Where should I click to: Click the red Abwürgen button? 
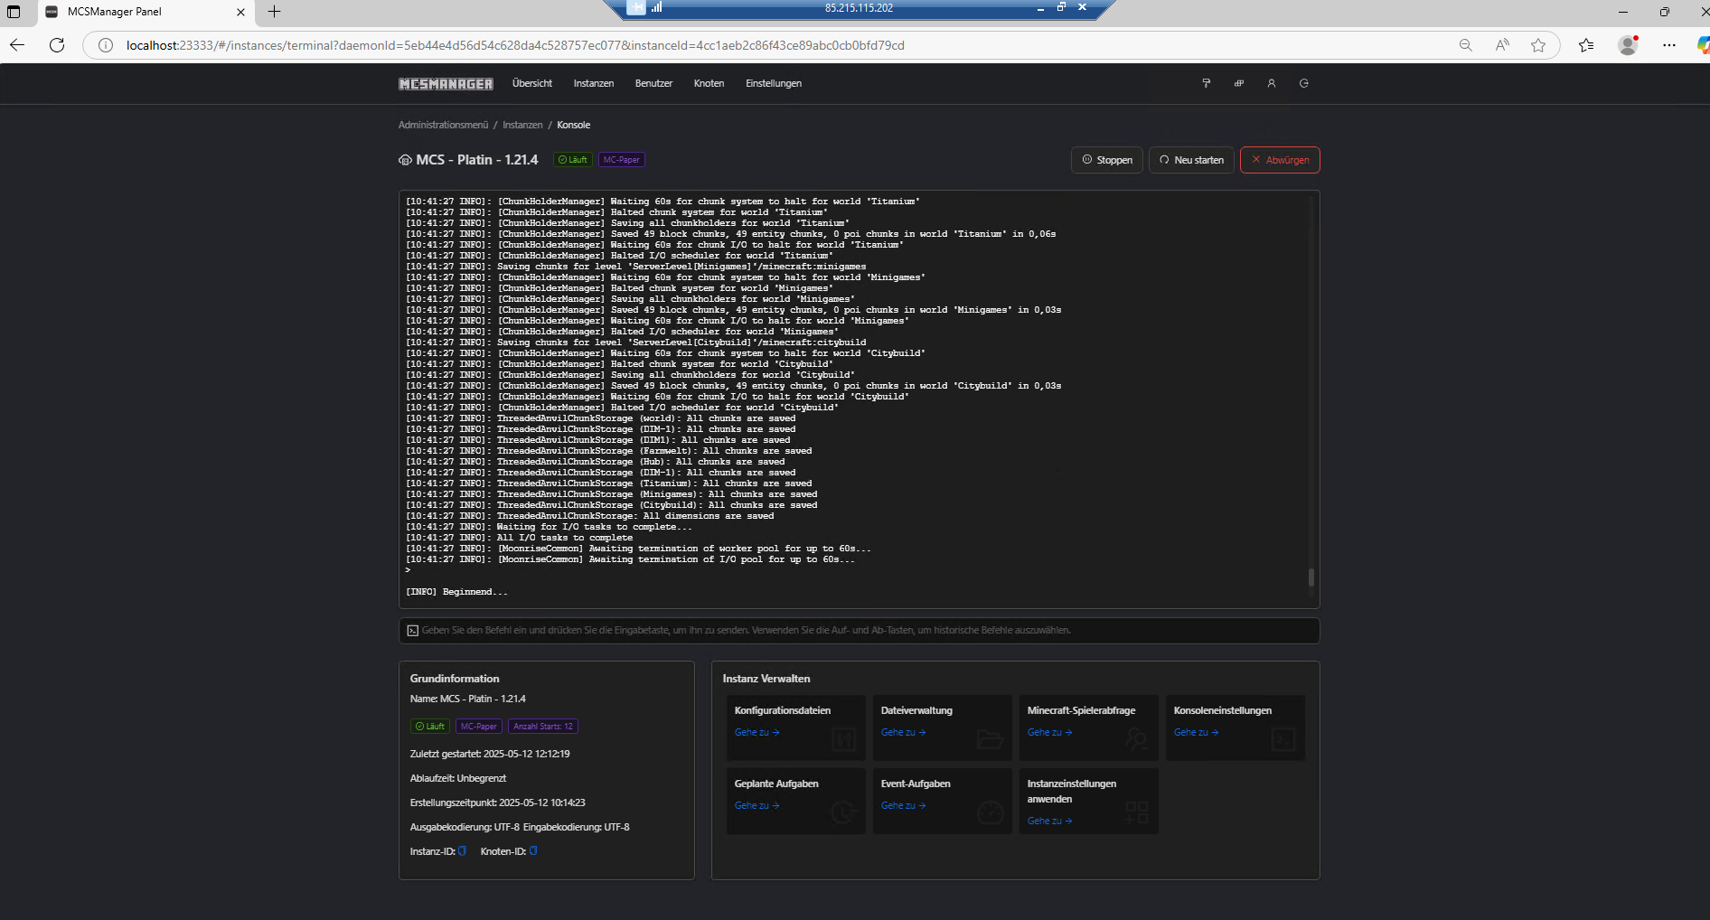click(x=1280, y=160)
